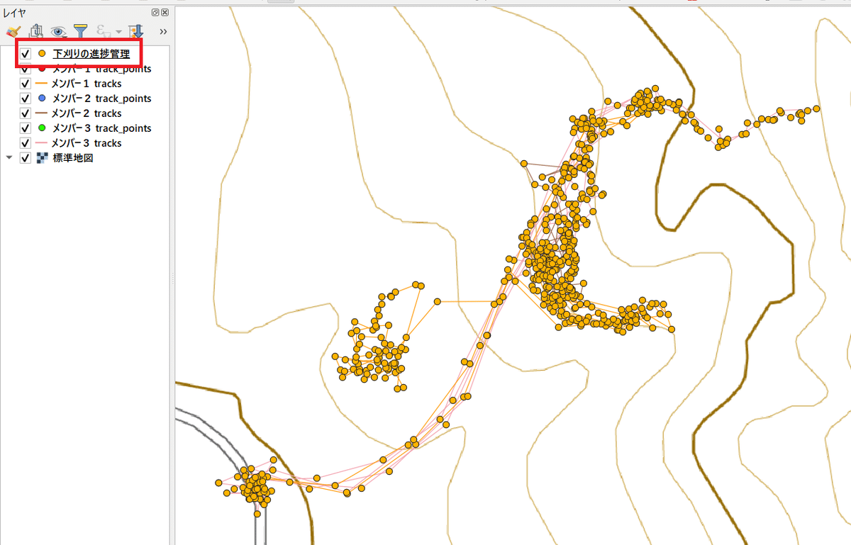The image size is (851, 545).
Task: Select the メンバー3 track_points layer name
Action: click(x=101, y=128)
